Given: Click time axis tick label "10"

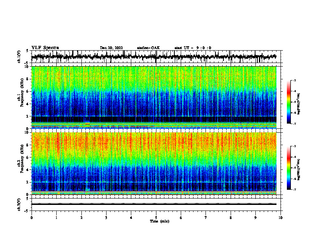Looking at the screenshot, I should (280, 217).
